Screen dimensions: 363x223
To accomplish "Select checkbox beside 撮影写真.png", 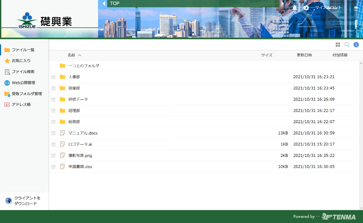I will (53, 156).
